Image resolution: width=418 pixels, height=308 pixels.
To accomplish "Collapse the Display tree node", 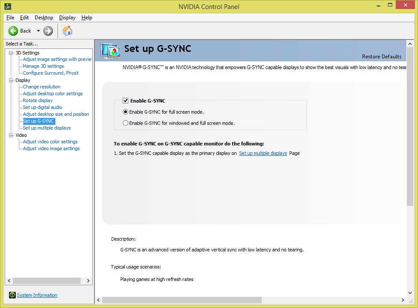I will click(11, 80).
